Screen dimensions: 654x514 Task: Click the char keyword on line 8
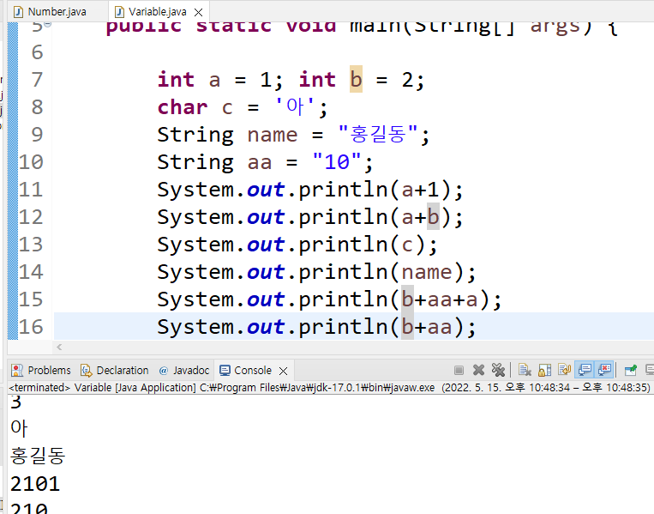pos(183,107)
